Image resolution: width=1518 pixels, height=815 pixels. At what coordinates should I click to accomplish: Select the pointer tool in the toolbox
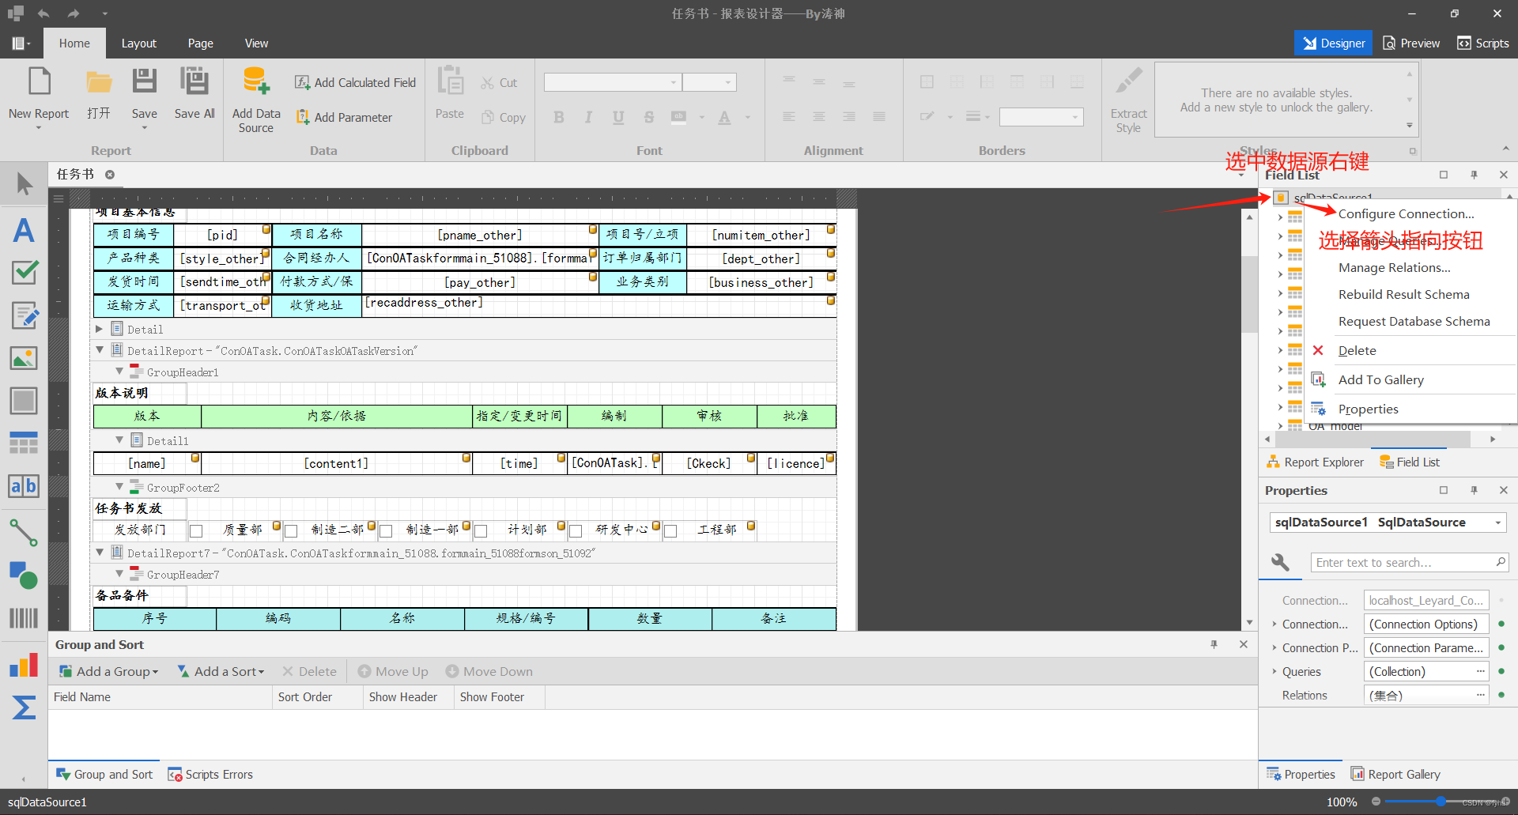coord(24,184)
